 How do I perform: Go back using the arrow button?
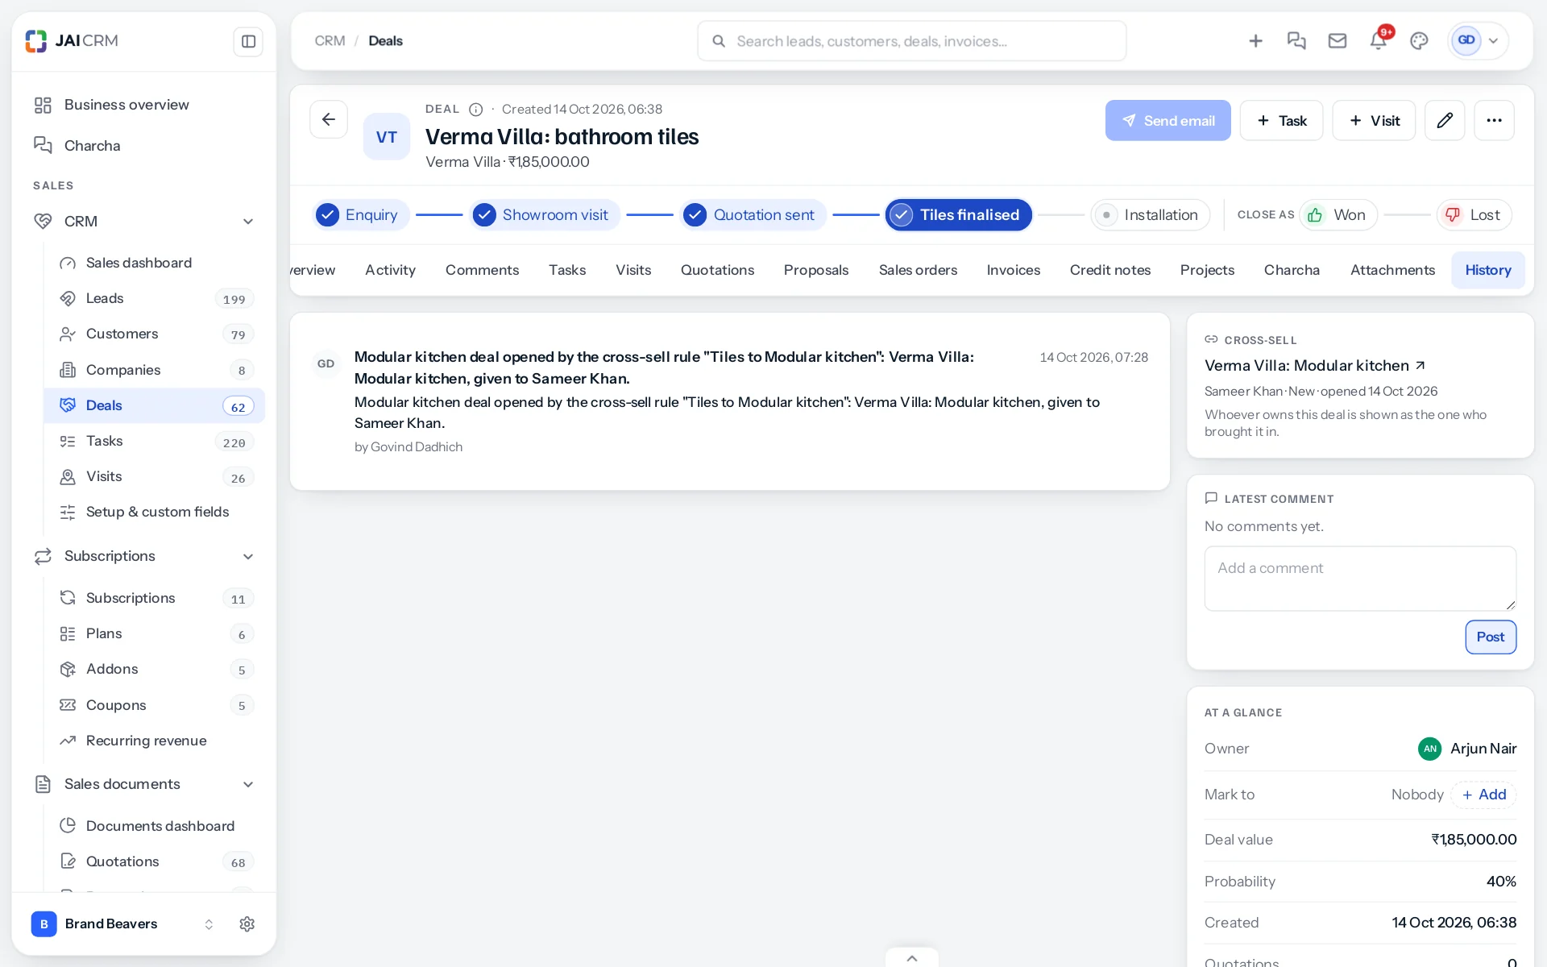click(329, 120)
